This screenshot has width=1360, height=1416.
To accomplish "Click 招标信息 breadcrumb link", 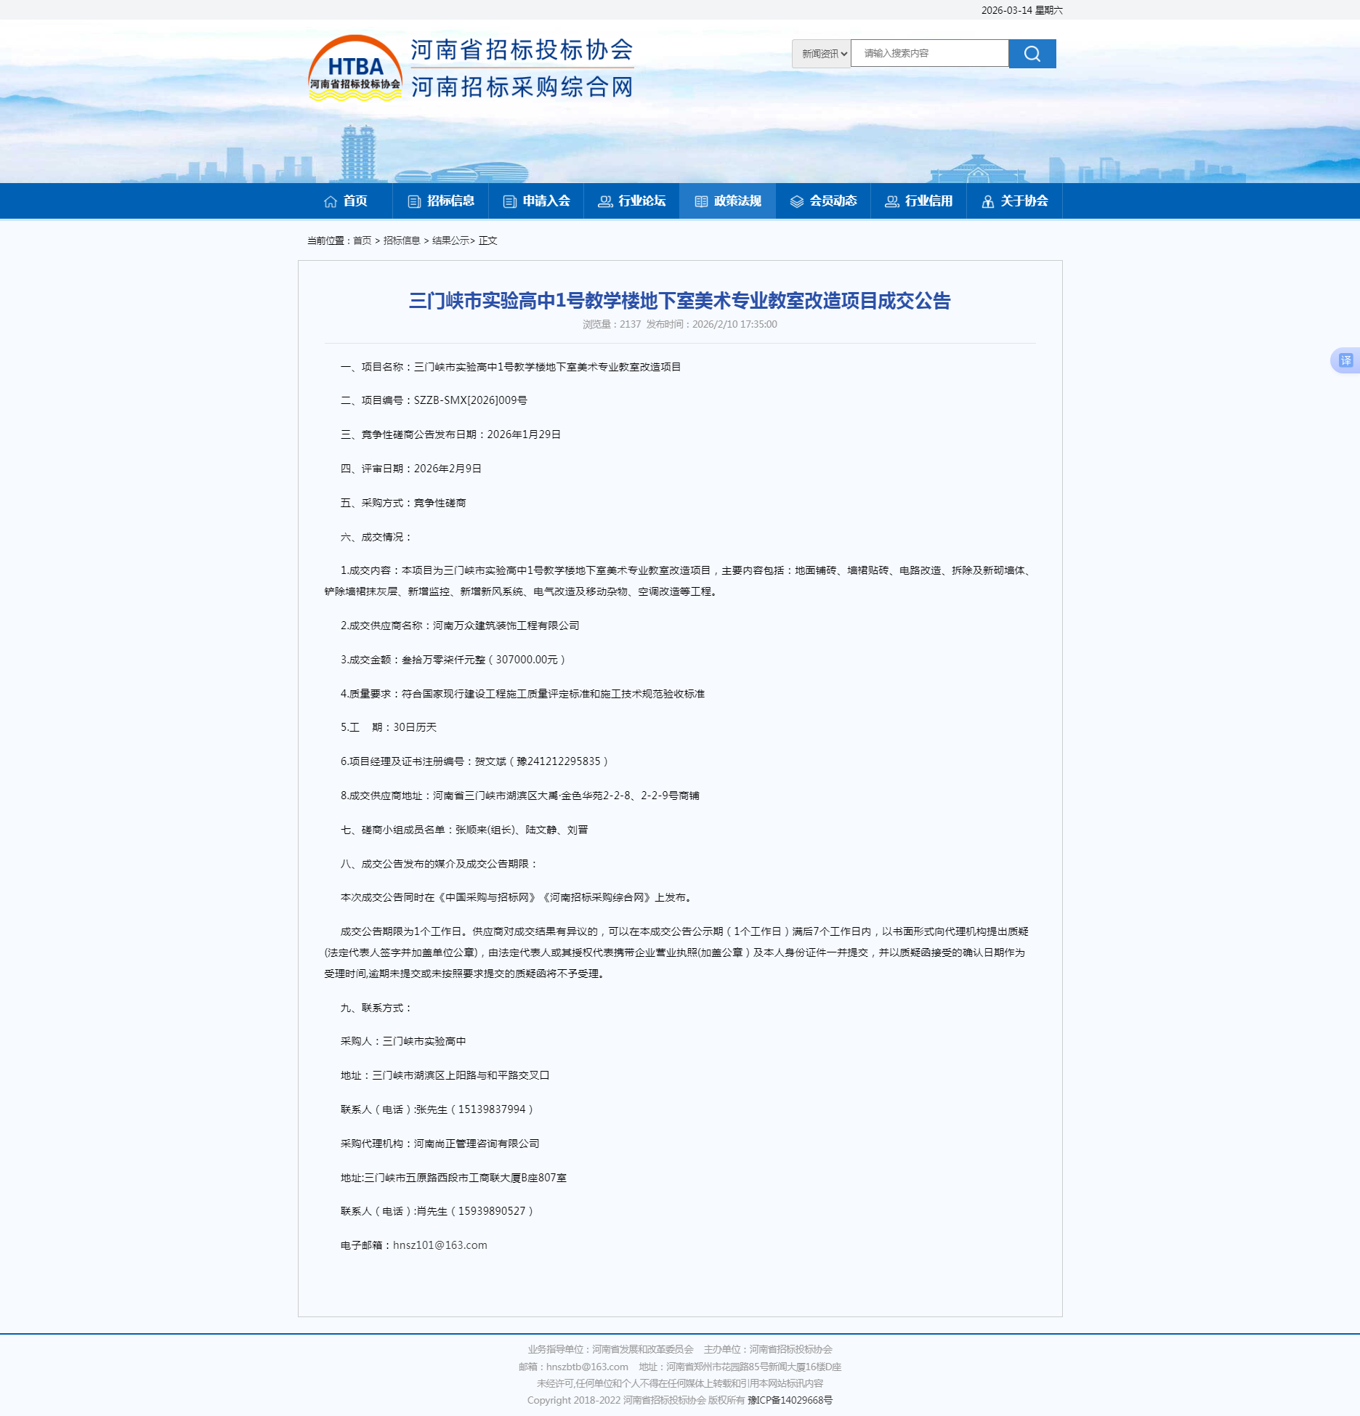I will pos(401,240).
